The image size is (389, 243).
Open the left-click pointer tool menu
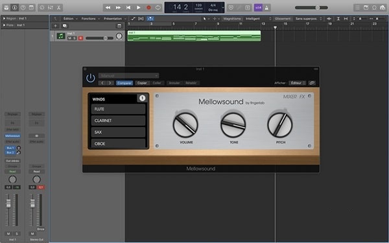coord(206,19)
